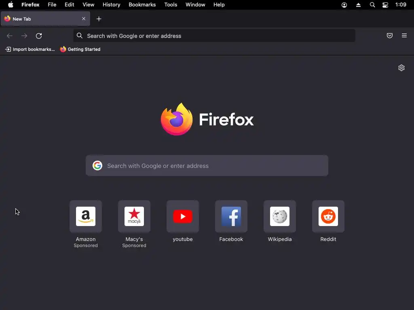This screenshot has height=310, width=414.
Task: Click the user account icon in menu bar
Action: 344,5
